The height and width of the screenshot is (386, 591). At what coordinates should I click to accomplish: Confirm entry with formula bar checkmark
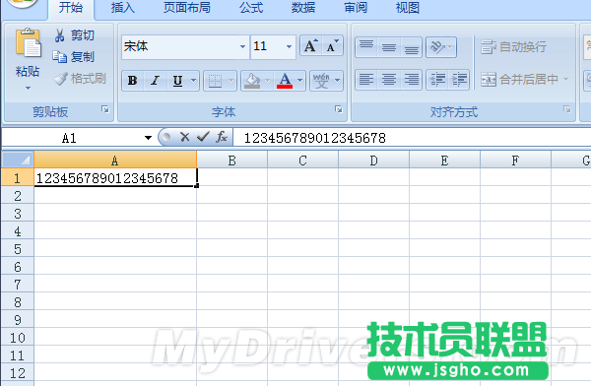tap(203, 137)
